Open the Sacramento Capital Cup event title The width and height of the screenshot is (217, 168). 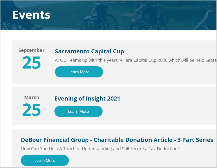(89, 51)
